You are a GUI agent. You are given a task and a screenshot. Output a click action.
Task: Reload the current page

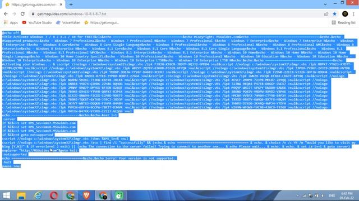(22, 14)
